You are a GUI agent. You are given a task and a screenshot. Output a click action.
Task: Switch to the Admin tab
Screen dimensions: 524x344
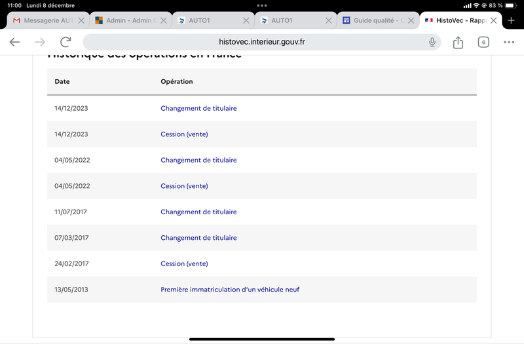tap(124, 20)
